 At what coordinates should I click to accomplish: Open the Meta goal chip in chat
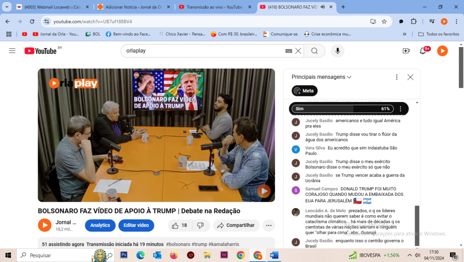(304, 91)
